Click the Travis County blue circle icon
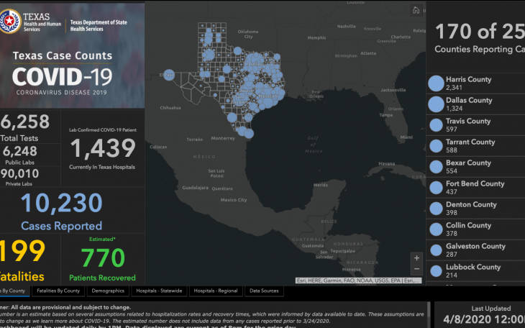Viewport: 525px width, 328px height. (436, 125)
